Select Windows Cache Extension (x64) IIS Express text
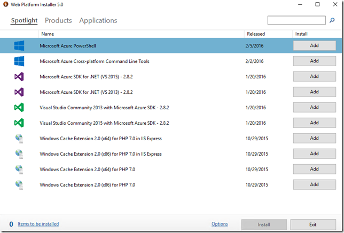Screen dimensions: 344x233 (x=101, y=139)
